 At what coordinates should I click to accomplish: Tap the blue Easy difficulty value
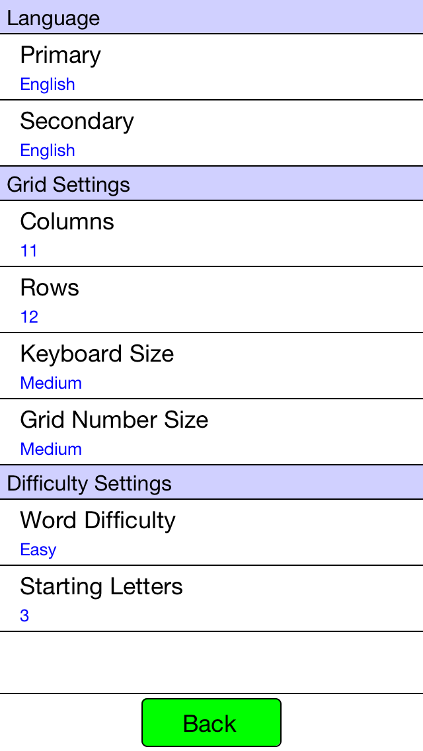click(38, 550)
